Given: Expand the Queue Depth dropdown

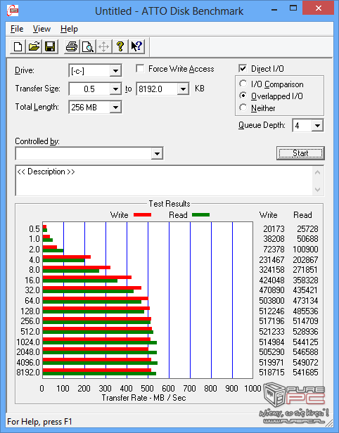Looking at the screenshot, I should (317, 126).
